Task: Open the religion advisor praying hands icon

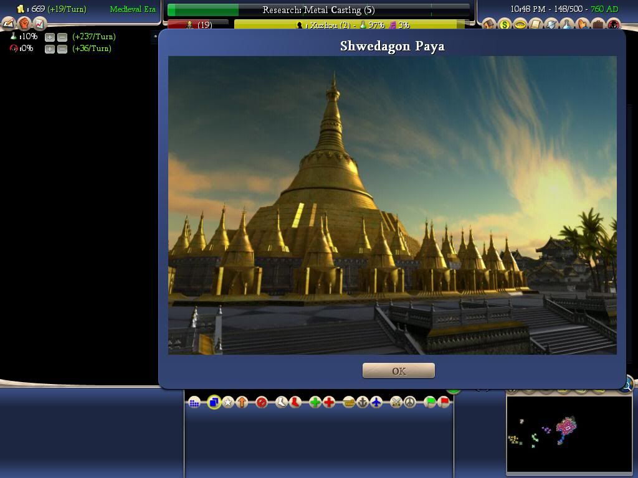Action: (583, 24)
